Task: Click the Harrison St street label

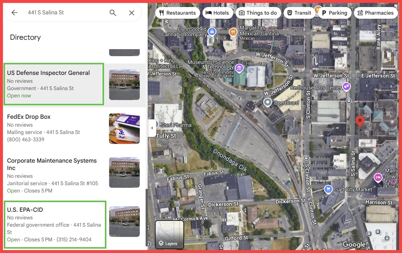Action: tap(379, 202)
